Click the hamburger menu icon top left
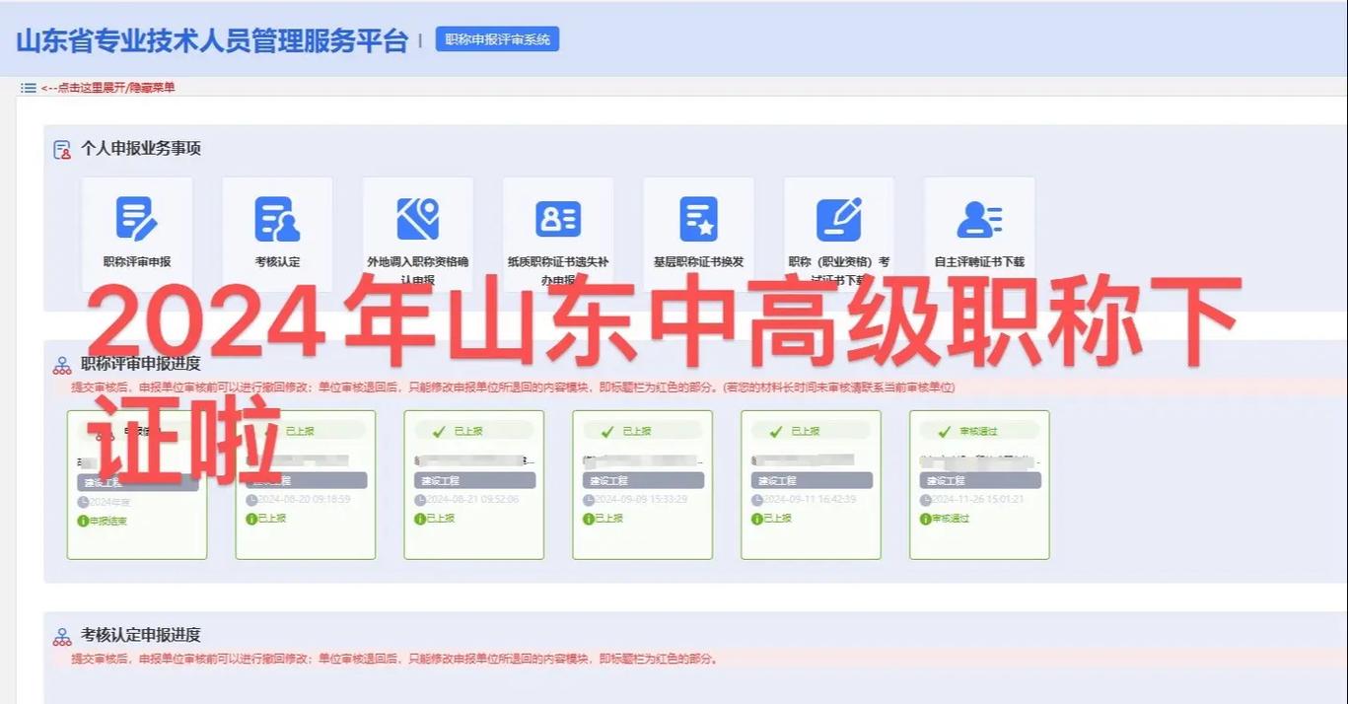The height and width of the screenshot is (704, 1348). coord(27,87)
